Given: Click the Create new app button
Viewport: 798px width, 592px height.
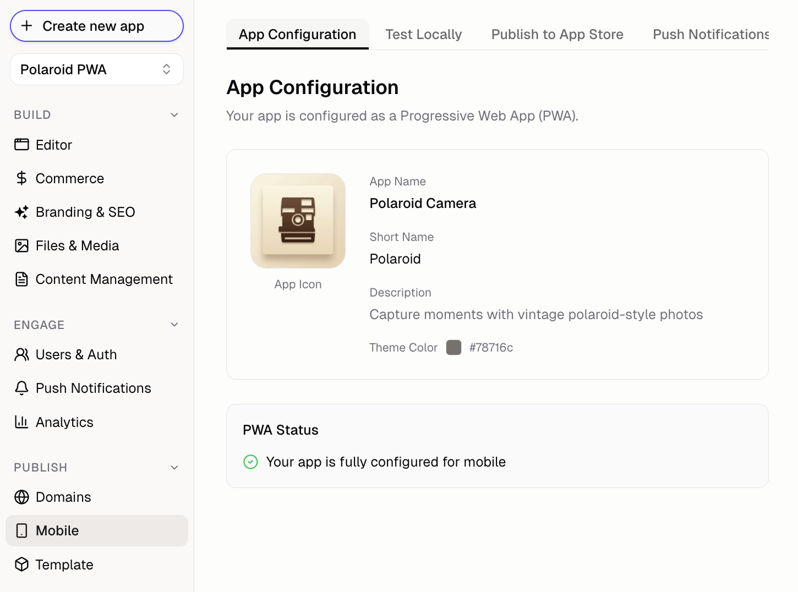Looking at the screenshot, I should [96, 26].
